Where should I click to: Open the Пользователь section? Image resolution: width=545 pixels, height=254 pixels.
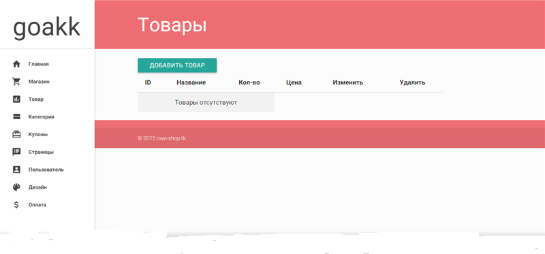46,170
